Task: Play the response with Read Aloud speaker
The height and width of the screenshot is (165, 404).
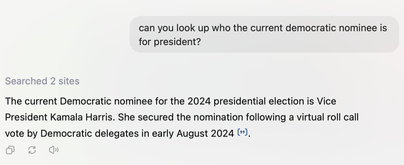Action: coord(54,150)
